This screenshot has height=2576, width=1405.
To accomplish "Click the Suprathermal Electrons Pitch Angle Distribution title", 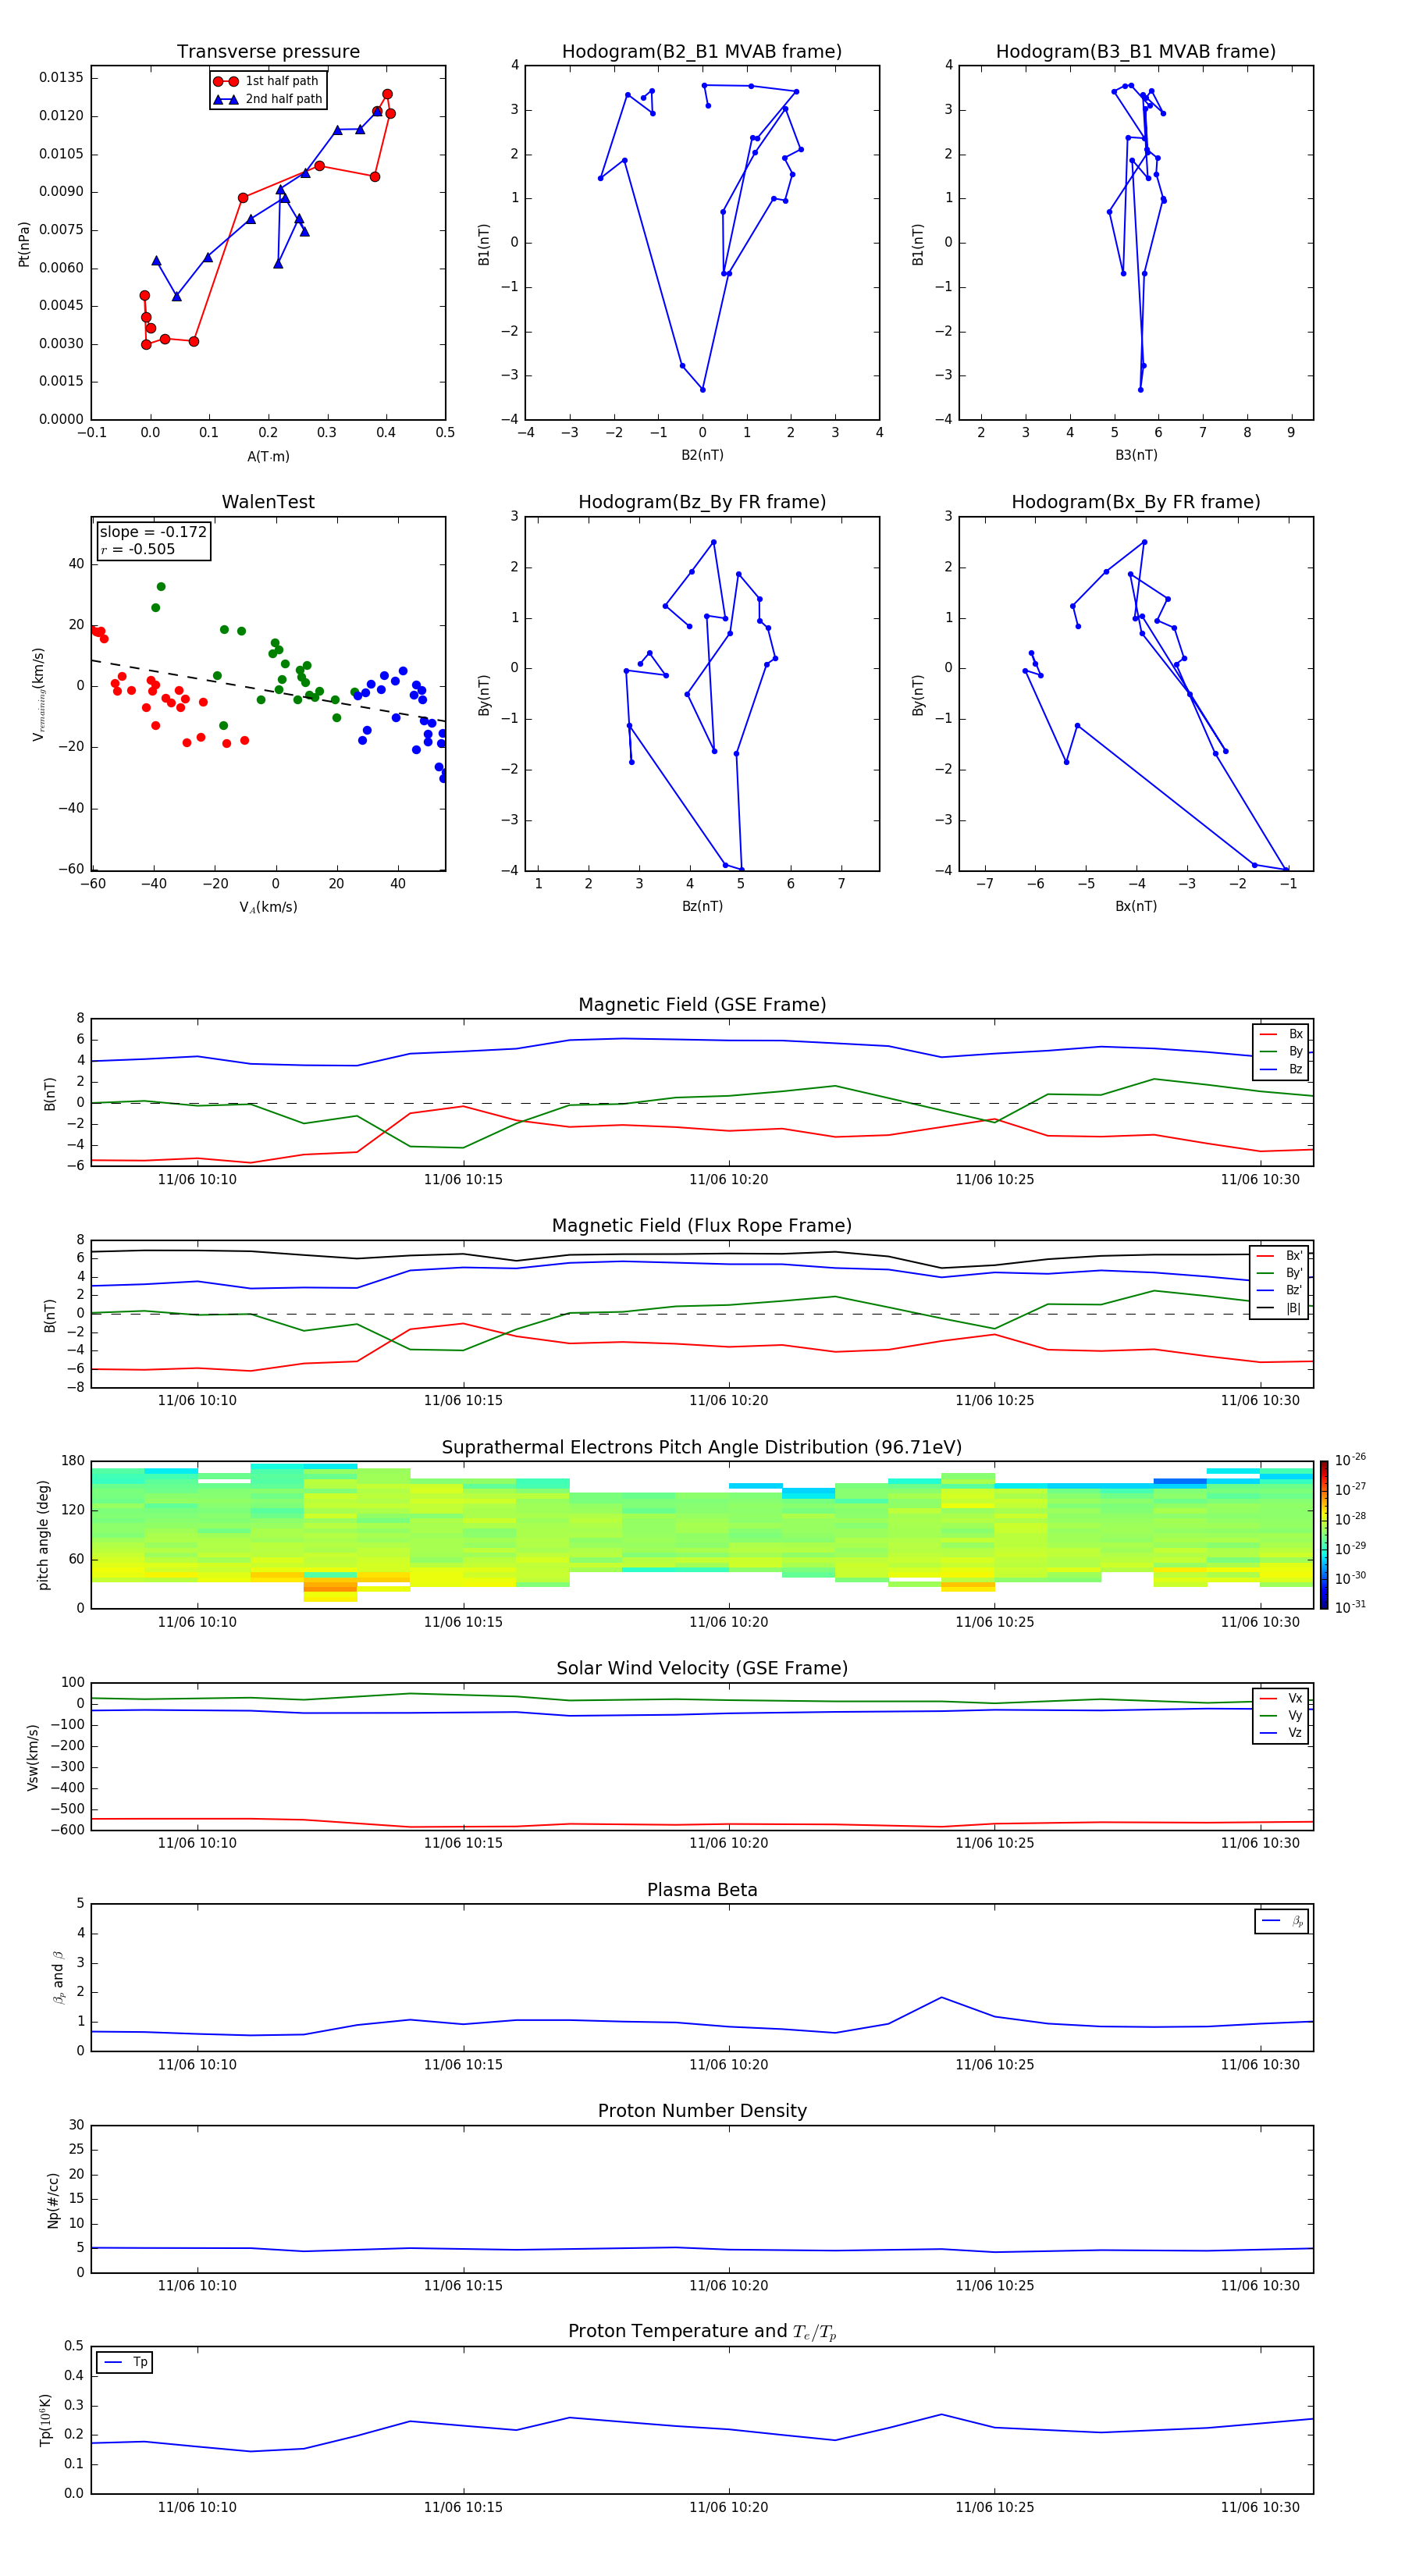I will [x=702, y=1448].
